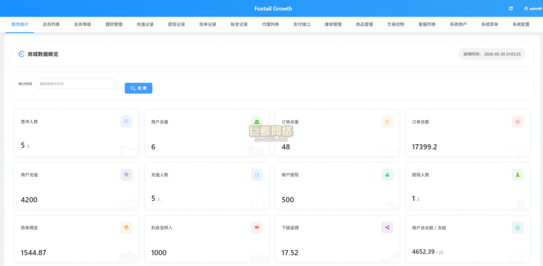Click the share icon on 下级返佣 card
The height and width of the screenshot is (266, 543).
387,228
